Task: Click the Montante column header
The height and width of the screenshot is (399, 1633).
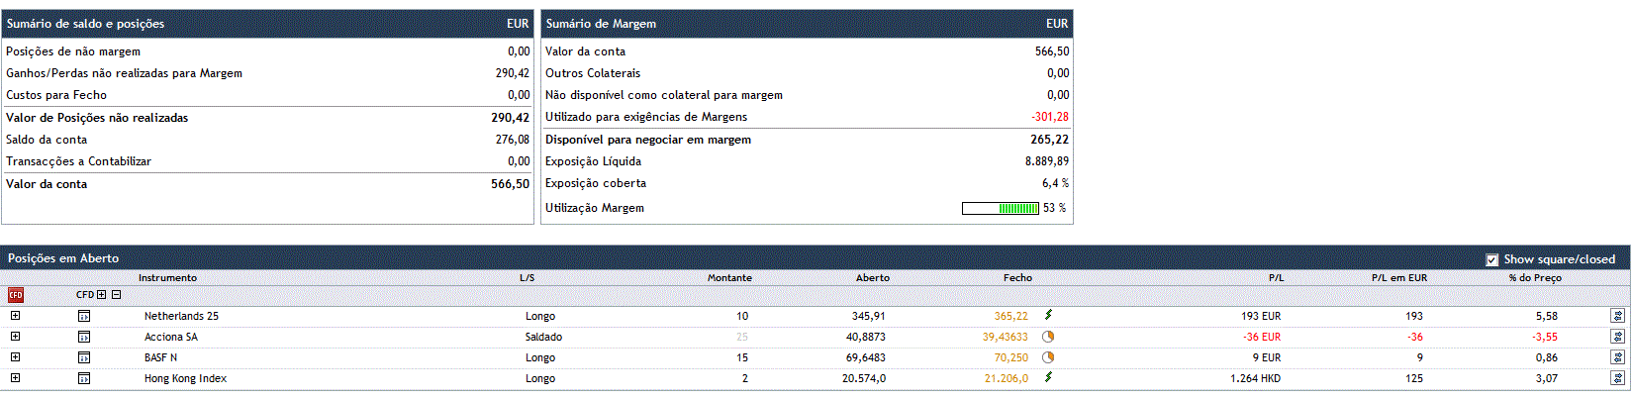Action: [729, 278]
